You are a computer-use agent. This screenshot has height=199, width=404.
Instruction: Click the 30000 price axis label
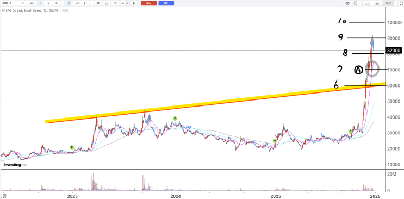point(394,133)
